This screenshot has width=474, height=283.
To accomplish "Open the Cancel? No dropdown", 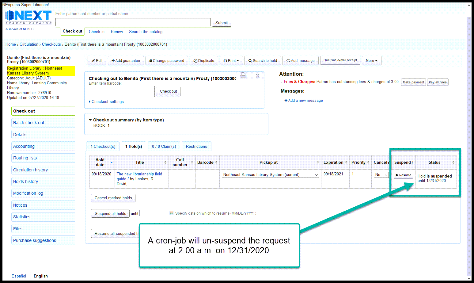I will 381,175.
